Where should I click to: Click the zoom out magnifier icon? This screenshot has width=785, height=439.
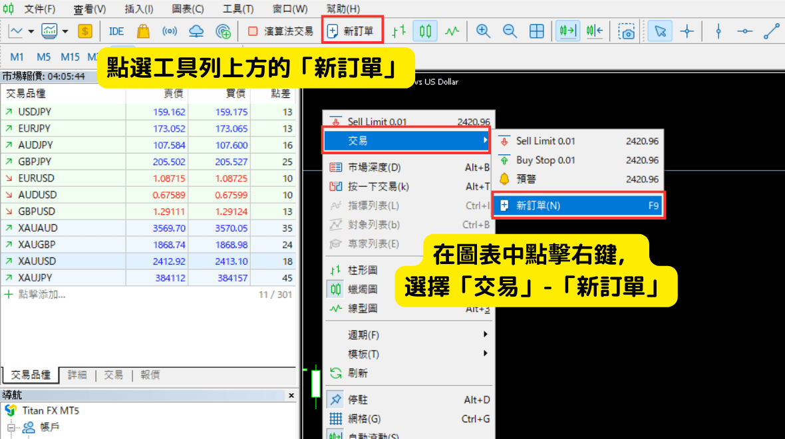coord(510,31)
